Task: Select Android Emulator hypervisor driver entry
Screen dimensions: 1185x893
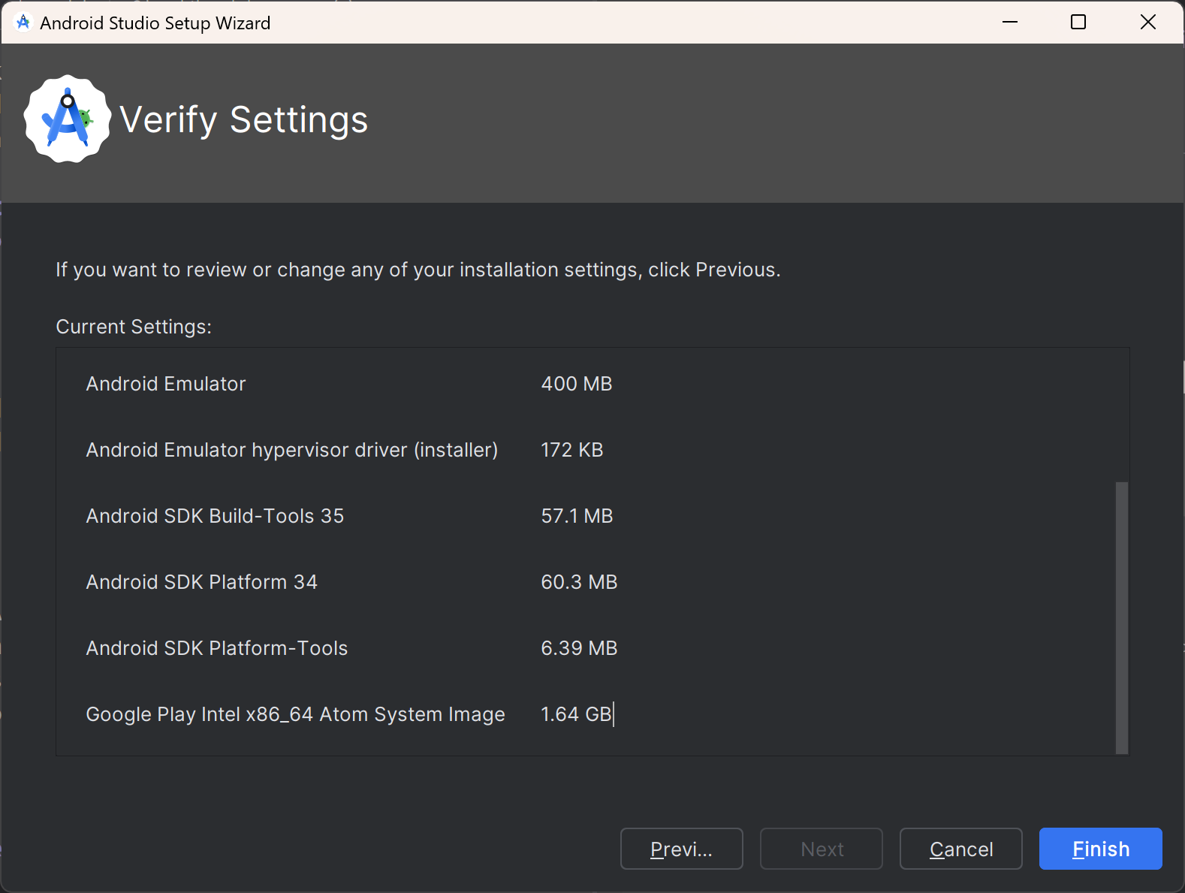Action: pos(291,450)
